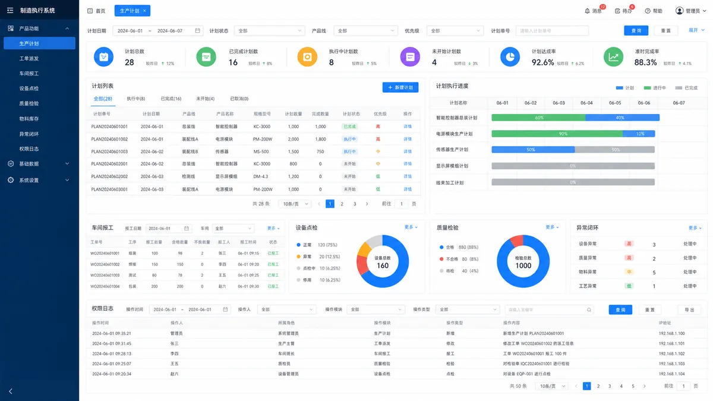Open the 待办 task icon

coord(618,11)
